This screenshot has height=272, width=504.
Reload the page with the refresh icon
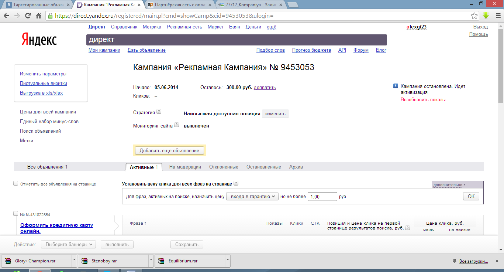coord(28,16)
